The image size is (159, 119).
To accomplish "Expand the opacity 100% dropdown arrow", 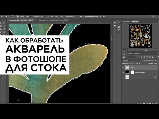I will 45,17.
